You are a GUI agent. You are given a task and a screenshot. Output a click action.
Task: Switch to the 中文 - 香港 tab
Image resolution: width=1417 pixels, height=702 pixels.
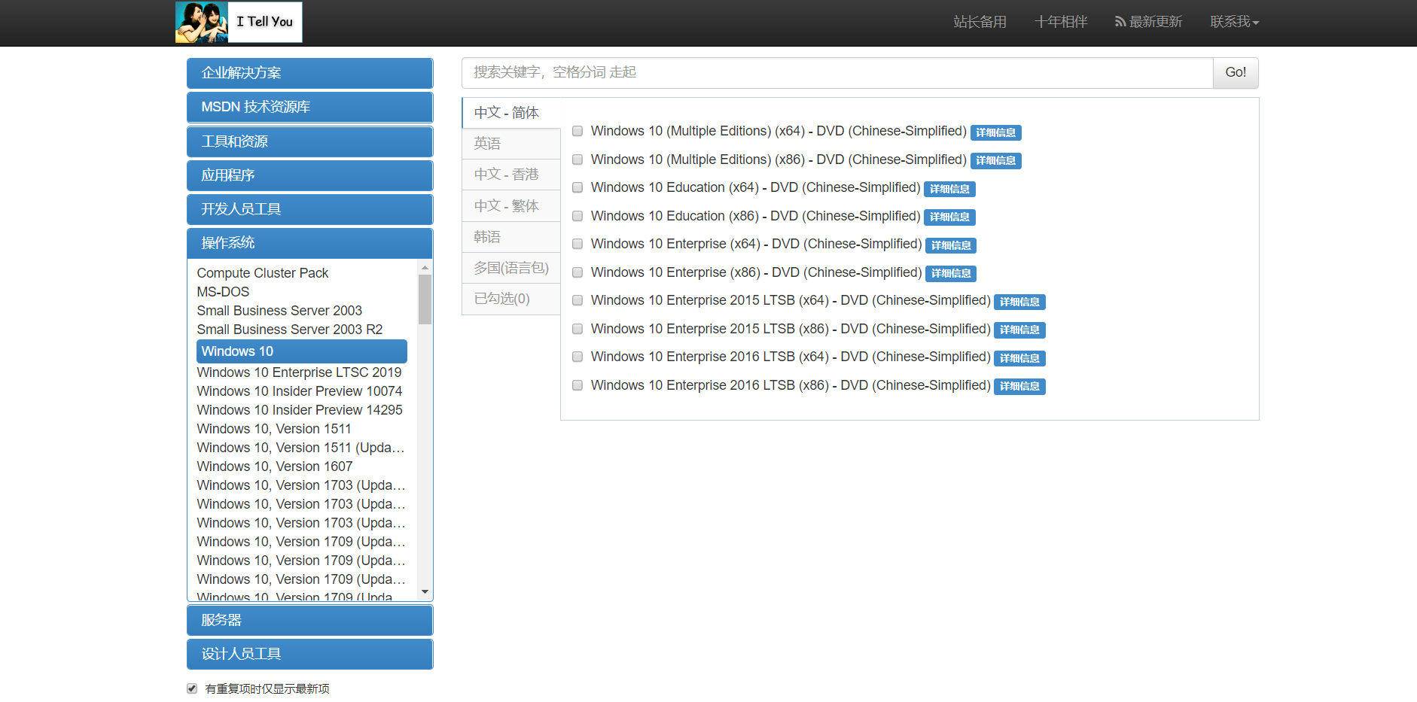[510, 175]
